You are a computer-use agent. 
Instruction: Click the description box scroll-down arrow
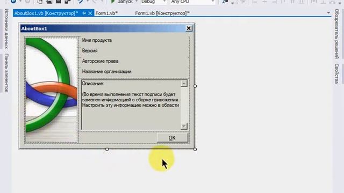[x=184, y=127]
